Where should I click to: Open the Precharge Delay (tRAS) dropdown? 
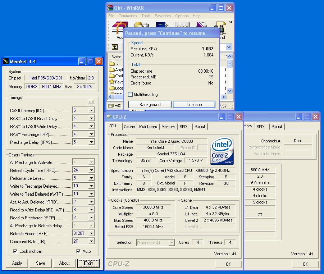tap(91, 142)
